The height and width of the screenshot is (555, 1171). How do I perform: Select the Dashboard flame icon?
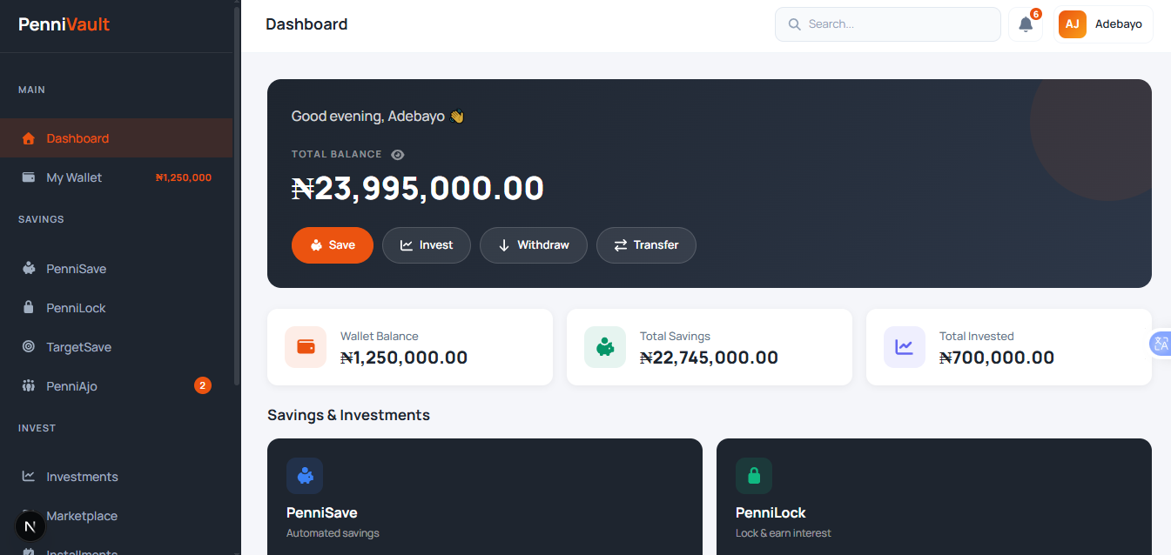[27, 137]
